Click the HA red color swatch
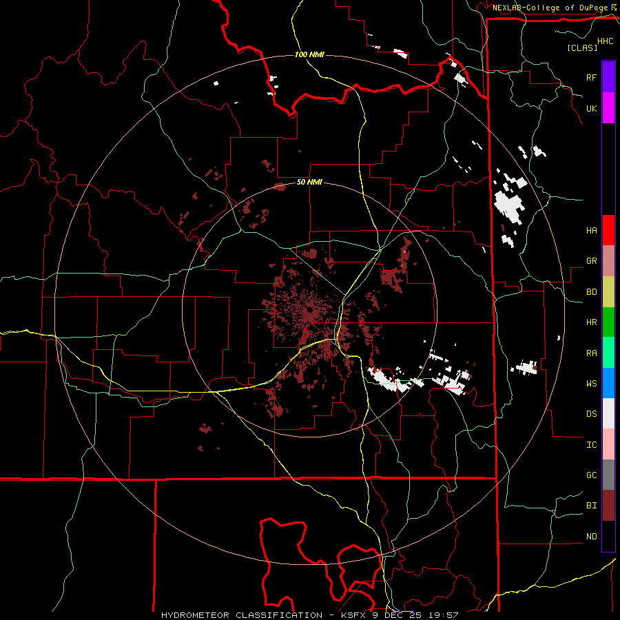This screenshot has height=620, width=620. 608,230
